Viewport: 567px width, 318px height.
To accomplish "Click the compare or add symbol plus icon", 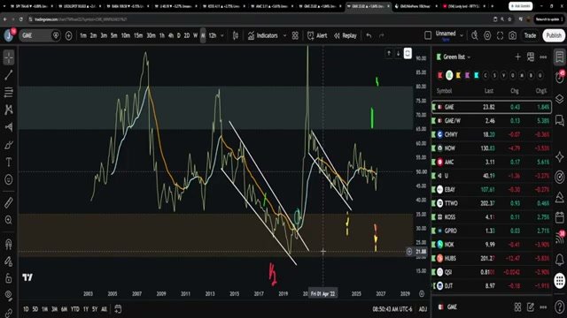I will (x=69, y=35).
